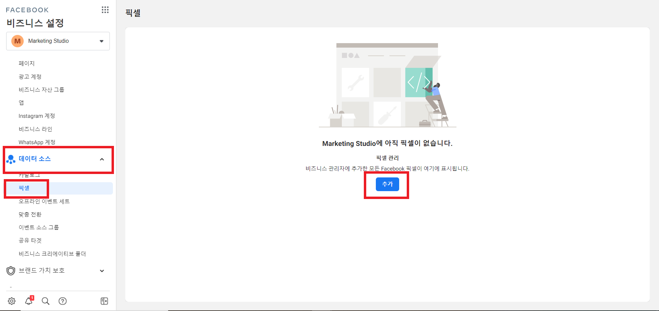This screenshot has width=659, height=311.
Task: Open the help question mark icon
Action: [62, 301]
